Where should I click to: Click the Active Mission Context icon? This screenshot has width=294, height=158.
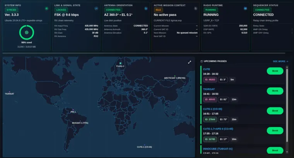(195, 8)
